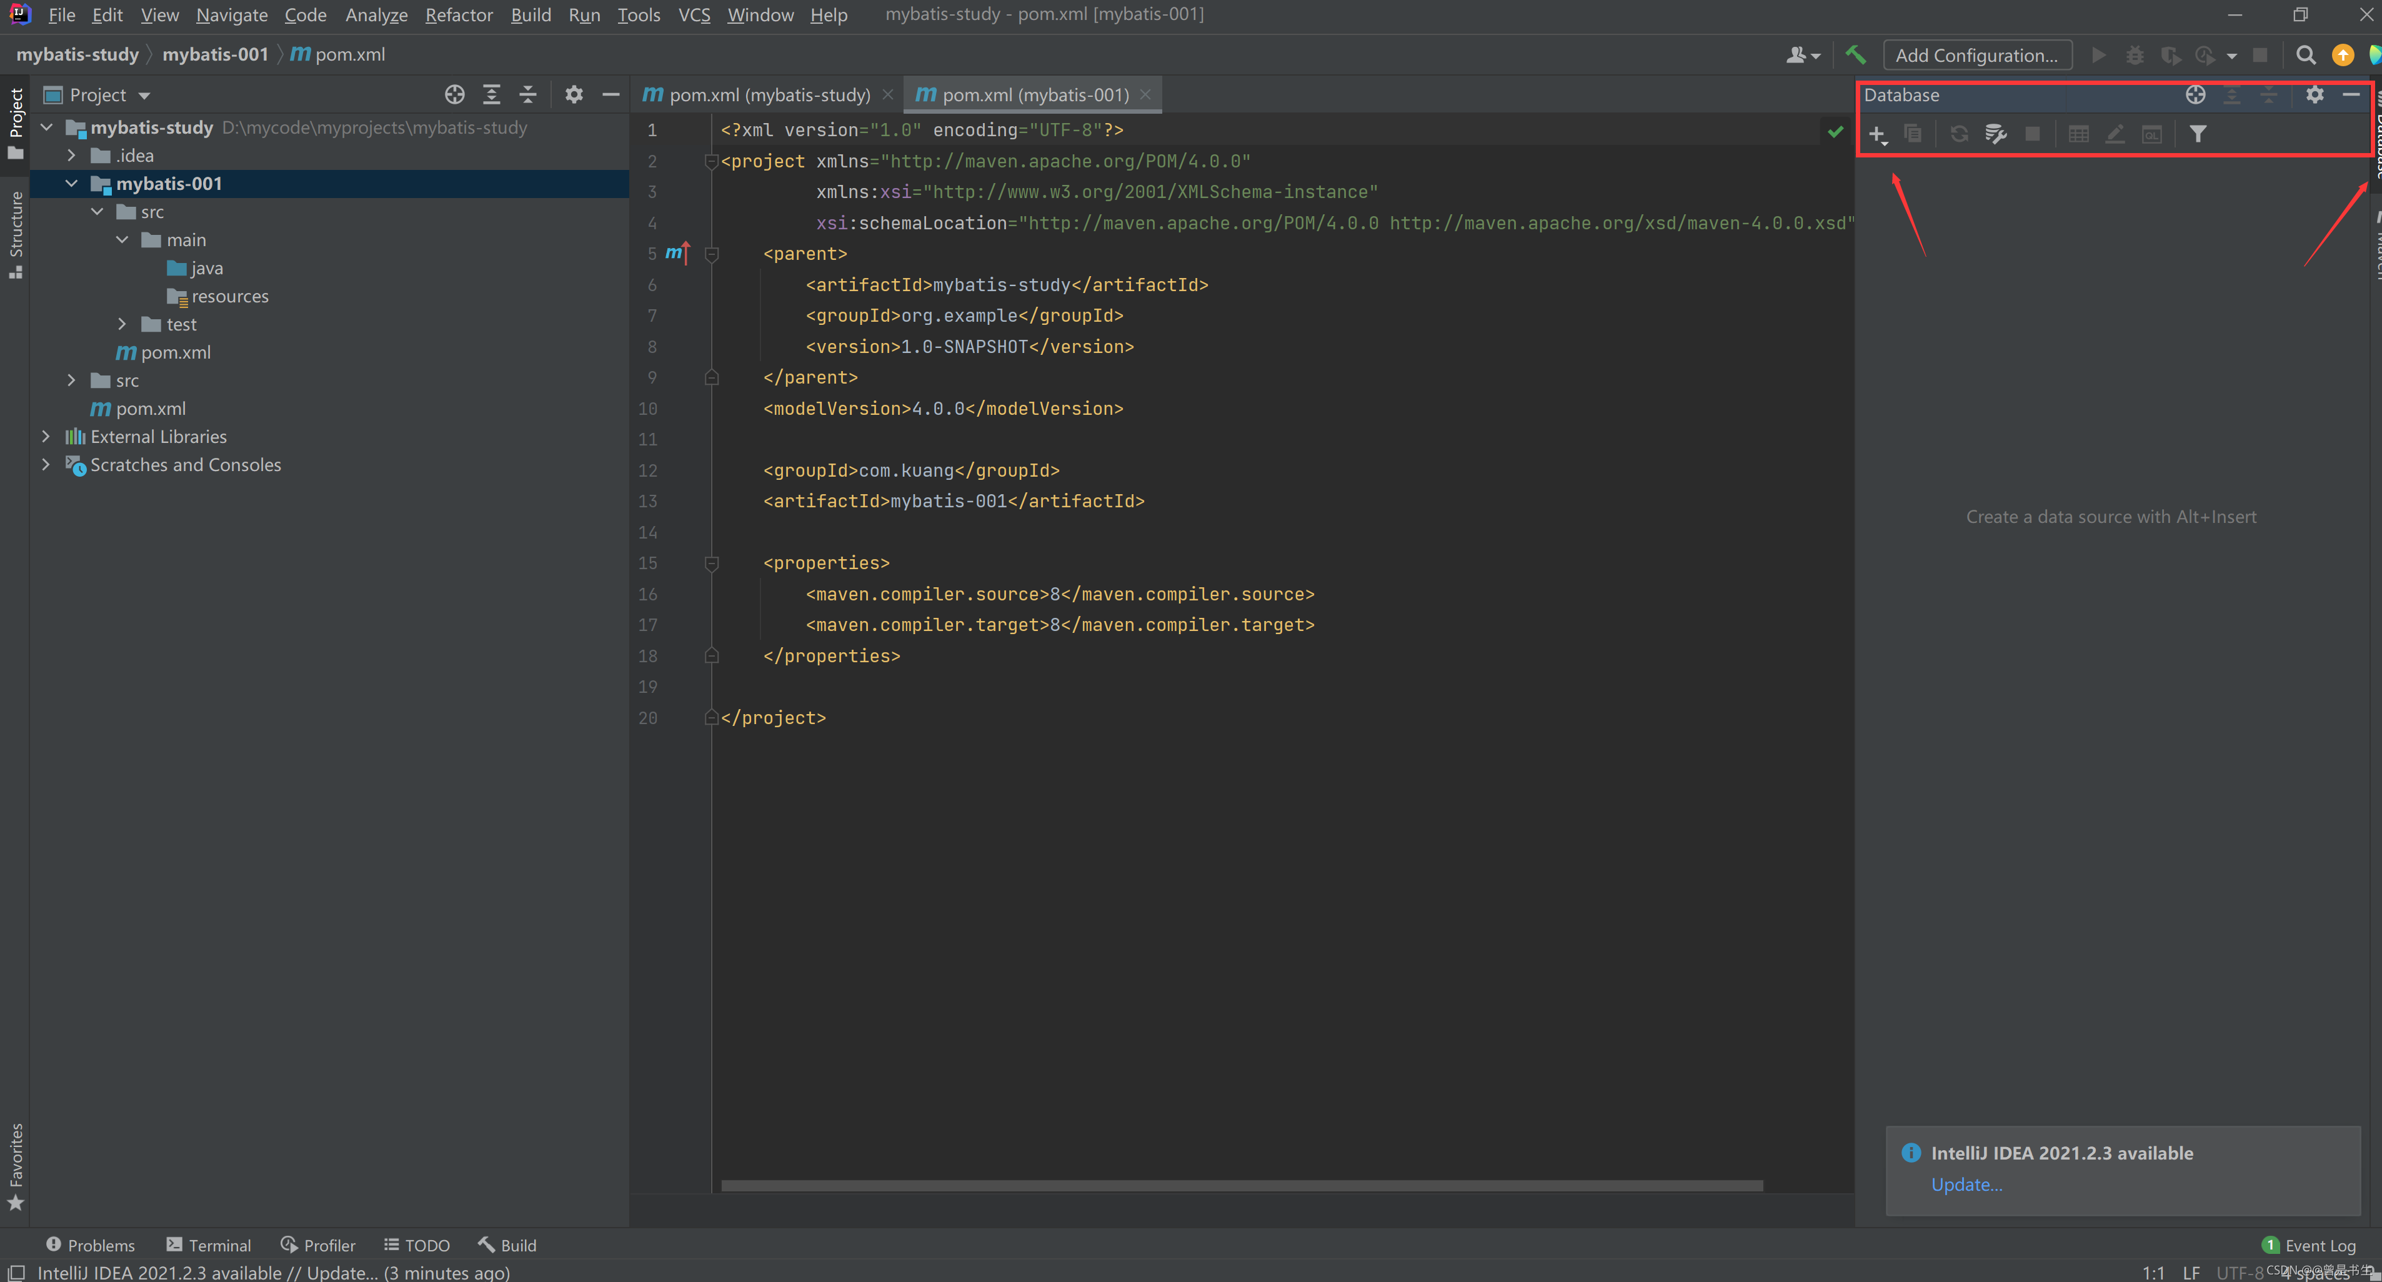This screenshot has width=2382, height=1282.
Task: Click locate target icon in Database header
Action: click(2195, 94)
